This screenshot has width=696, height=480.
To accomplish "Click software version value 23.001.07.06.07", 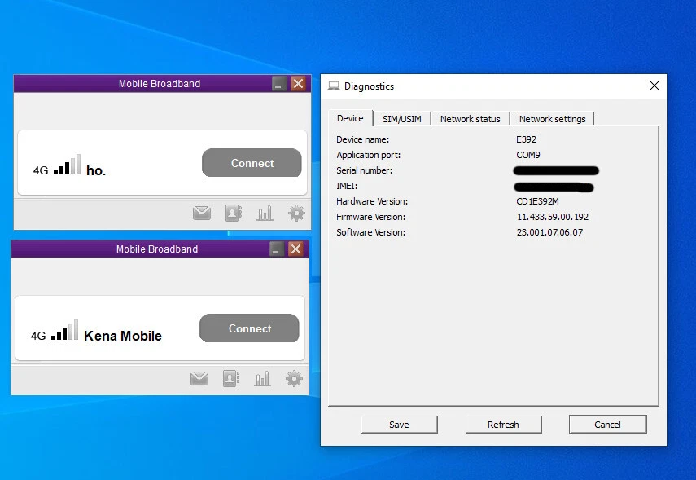I will tap(549, 232).
